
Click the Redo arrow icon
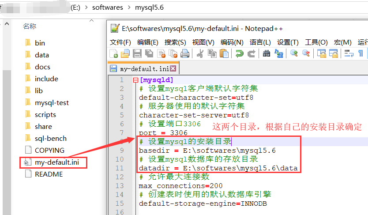(x=252, y=53)
